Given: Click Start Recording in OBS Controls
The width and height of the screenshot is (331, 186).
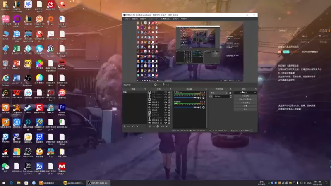Looking at the screenshot, I should [x=245, y=96].
